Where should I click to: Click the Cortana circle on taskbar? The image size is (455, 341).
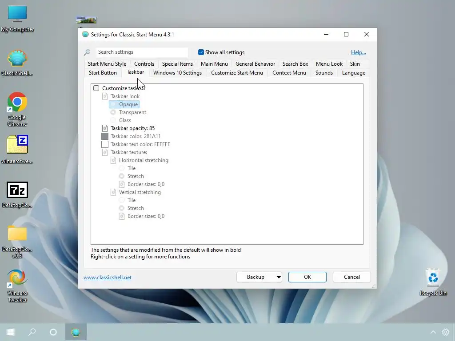tap(53, 332)
